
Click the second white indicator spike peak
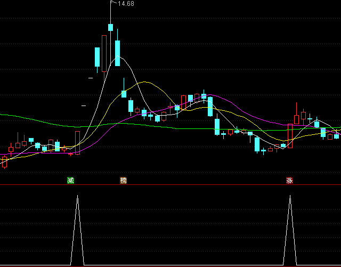290,196
